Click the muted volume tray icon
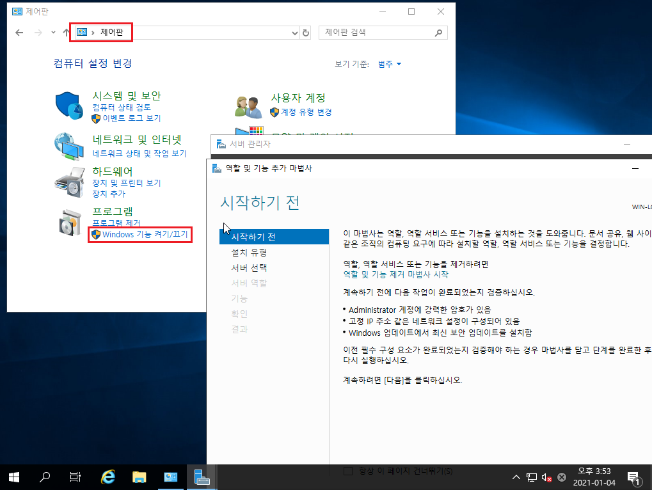The image size is (652, 490). point(546,477)
